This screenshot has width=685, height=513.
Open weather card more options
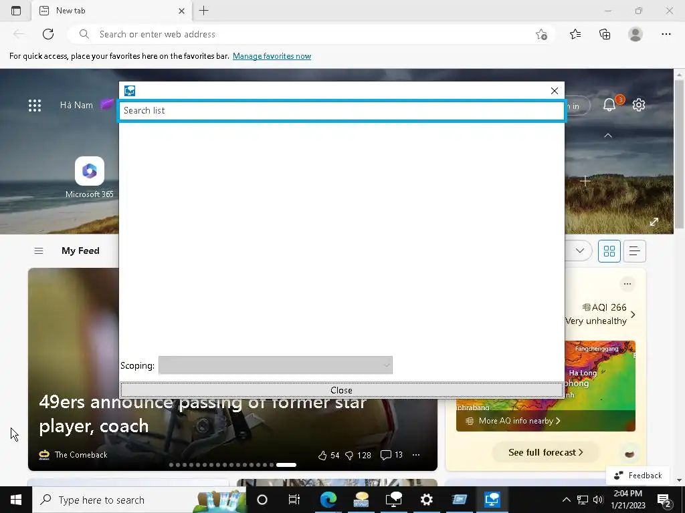[627, 284]
